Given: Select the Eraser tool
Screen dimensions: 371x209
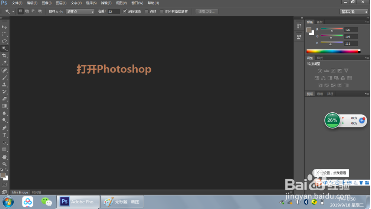Looking at the screenshot, I should coord(4,99).
